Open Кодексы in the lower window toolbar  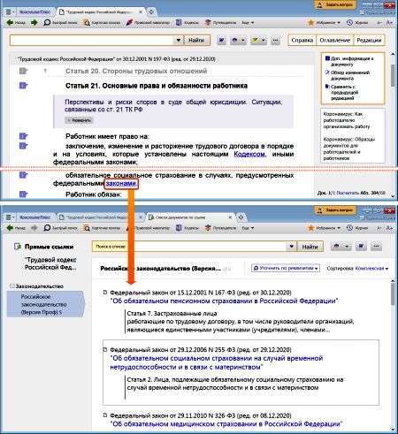tap(188, 228)
